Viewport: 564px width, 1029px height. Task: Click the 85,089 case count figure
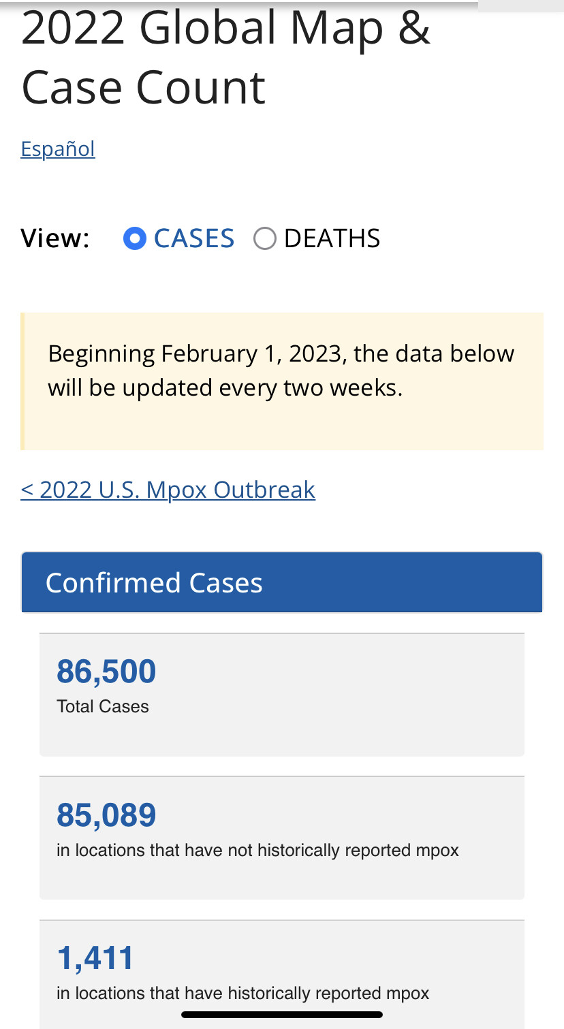(106, 815)
